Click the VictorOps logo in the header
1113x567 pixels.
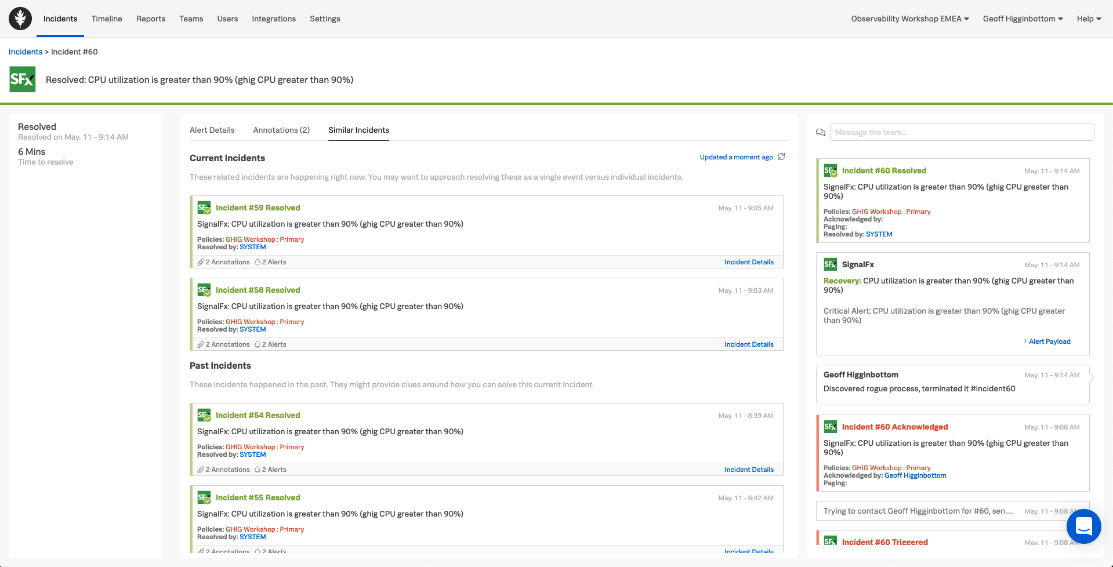pos(20,19)
